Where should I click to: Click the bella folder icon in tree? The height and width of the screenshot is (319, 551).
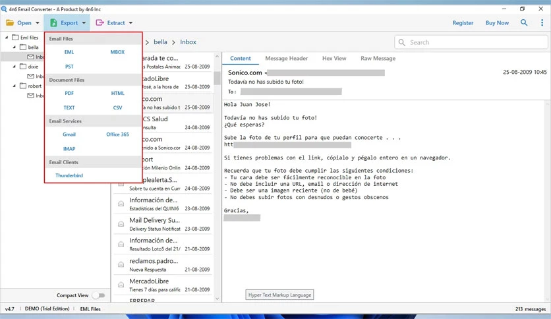(x=23, y=47)
